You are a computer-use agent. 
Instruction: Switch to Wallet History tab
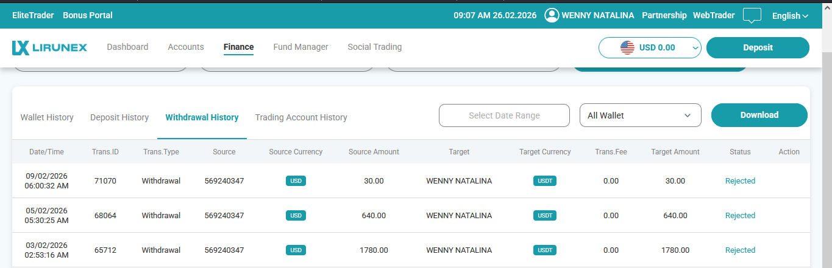(x=47, y=117)
